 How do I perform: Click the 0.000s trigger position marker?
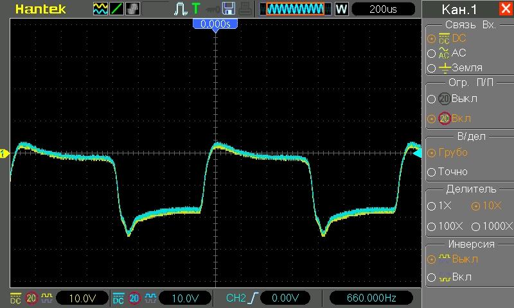[x=215, y=23]
